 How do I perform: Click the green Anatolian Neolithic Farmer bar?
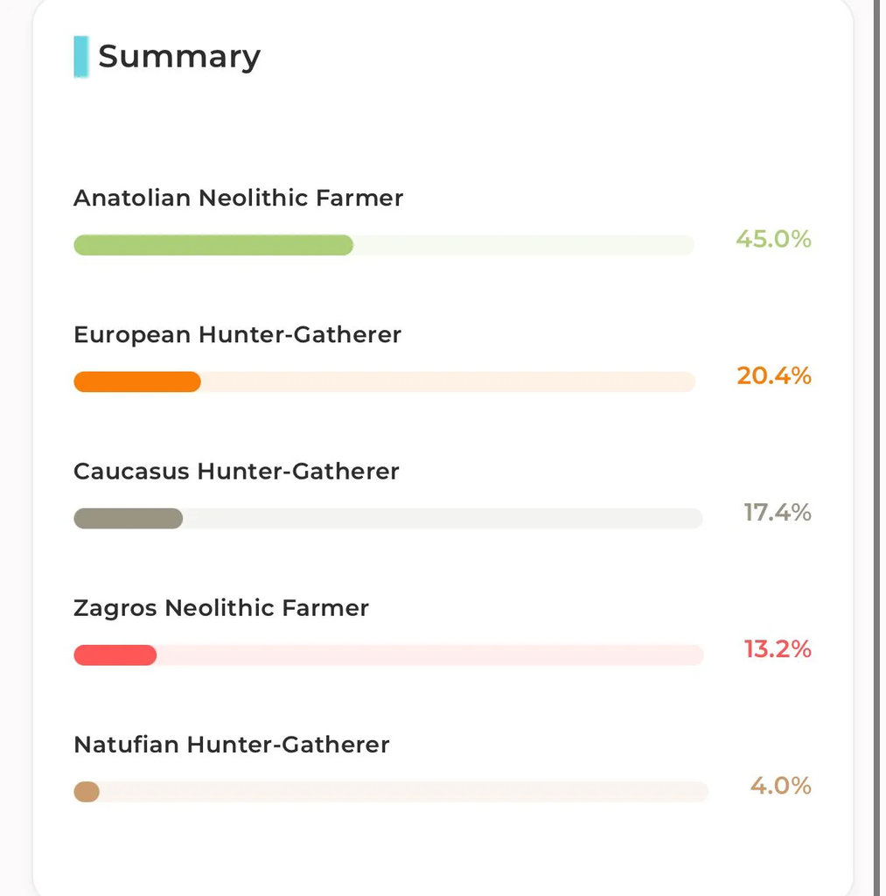pyautogui.click(x=213, y=245)
